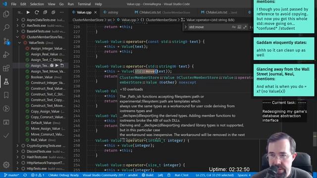Click the Run Ctest status bar button
Image resolution: width=317 pixels, height=178 pixels.
tap(181, 175)
